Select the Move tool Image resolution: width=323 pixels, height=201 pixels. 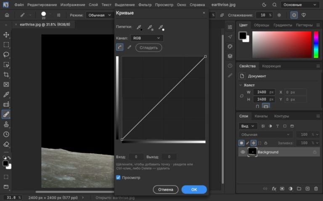[x=6, y=35]
